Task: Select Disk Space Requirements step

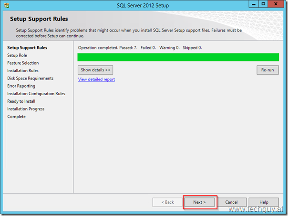Action: coord(31,79)
